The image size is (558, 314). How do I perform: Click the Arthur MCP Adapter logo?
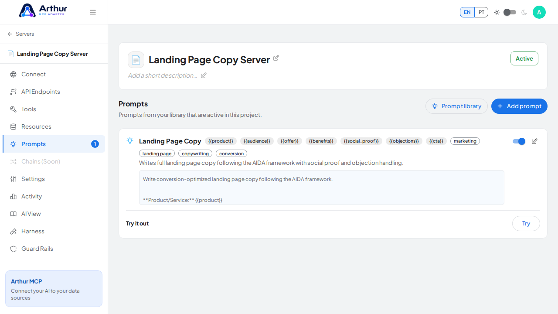(x=43, y=10)
